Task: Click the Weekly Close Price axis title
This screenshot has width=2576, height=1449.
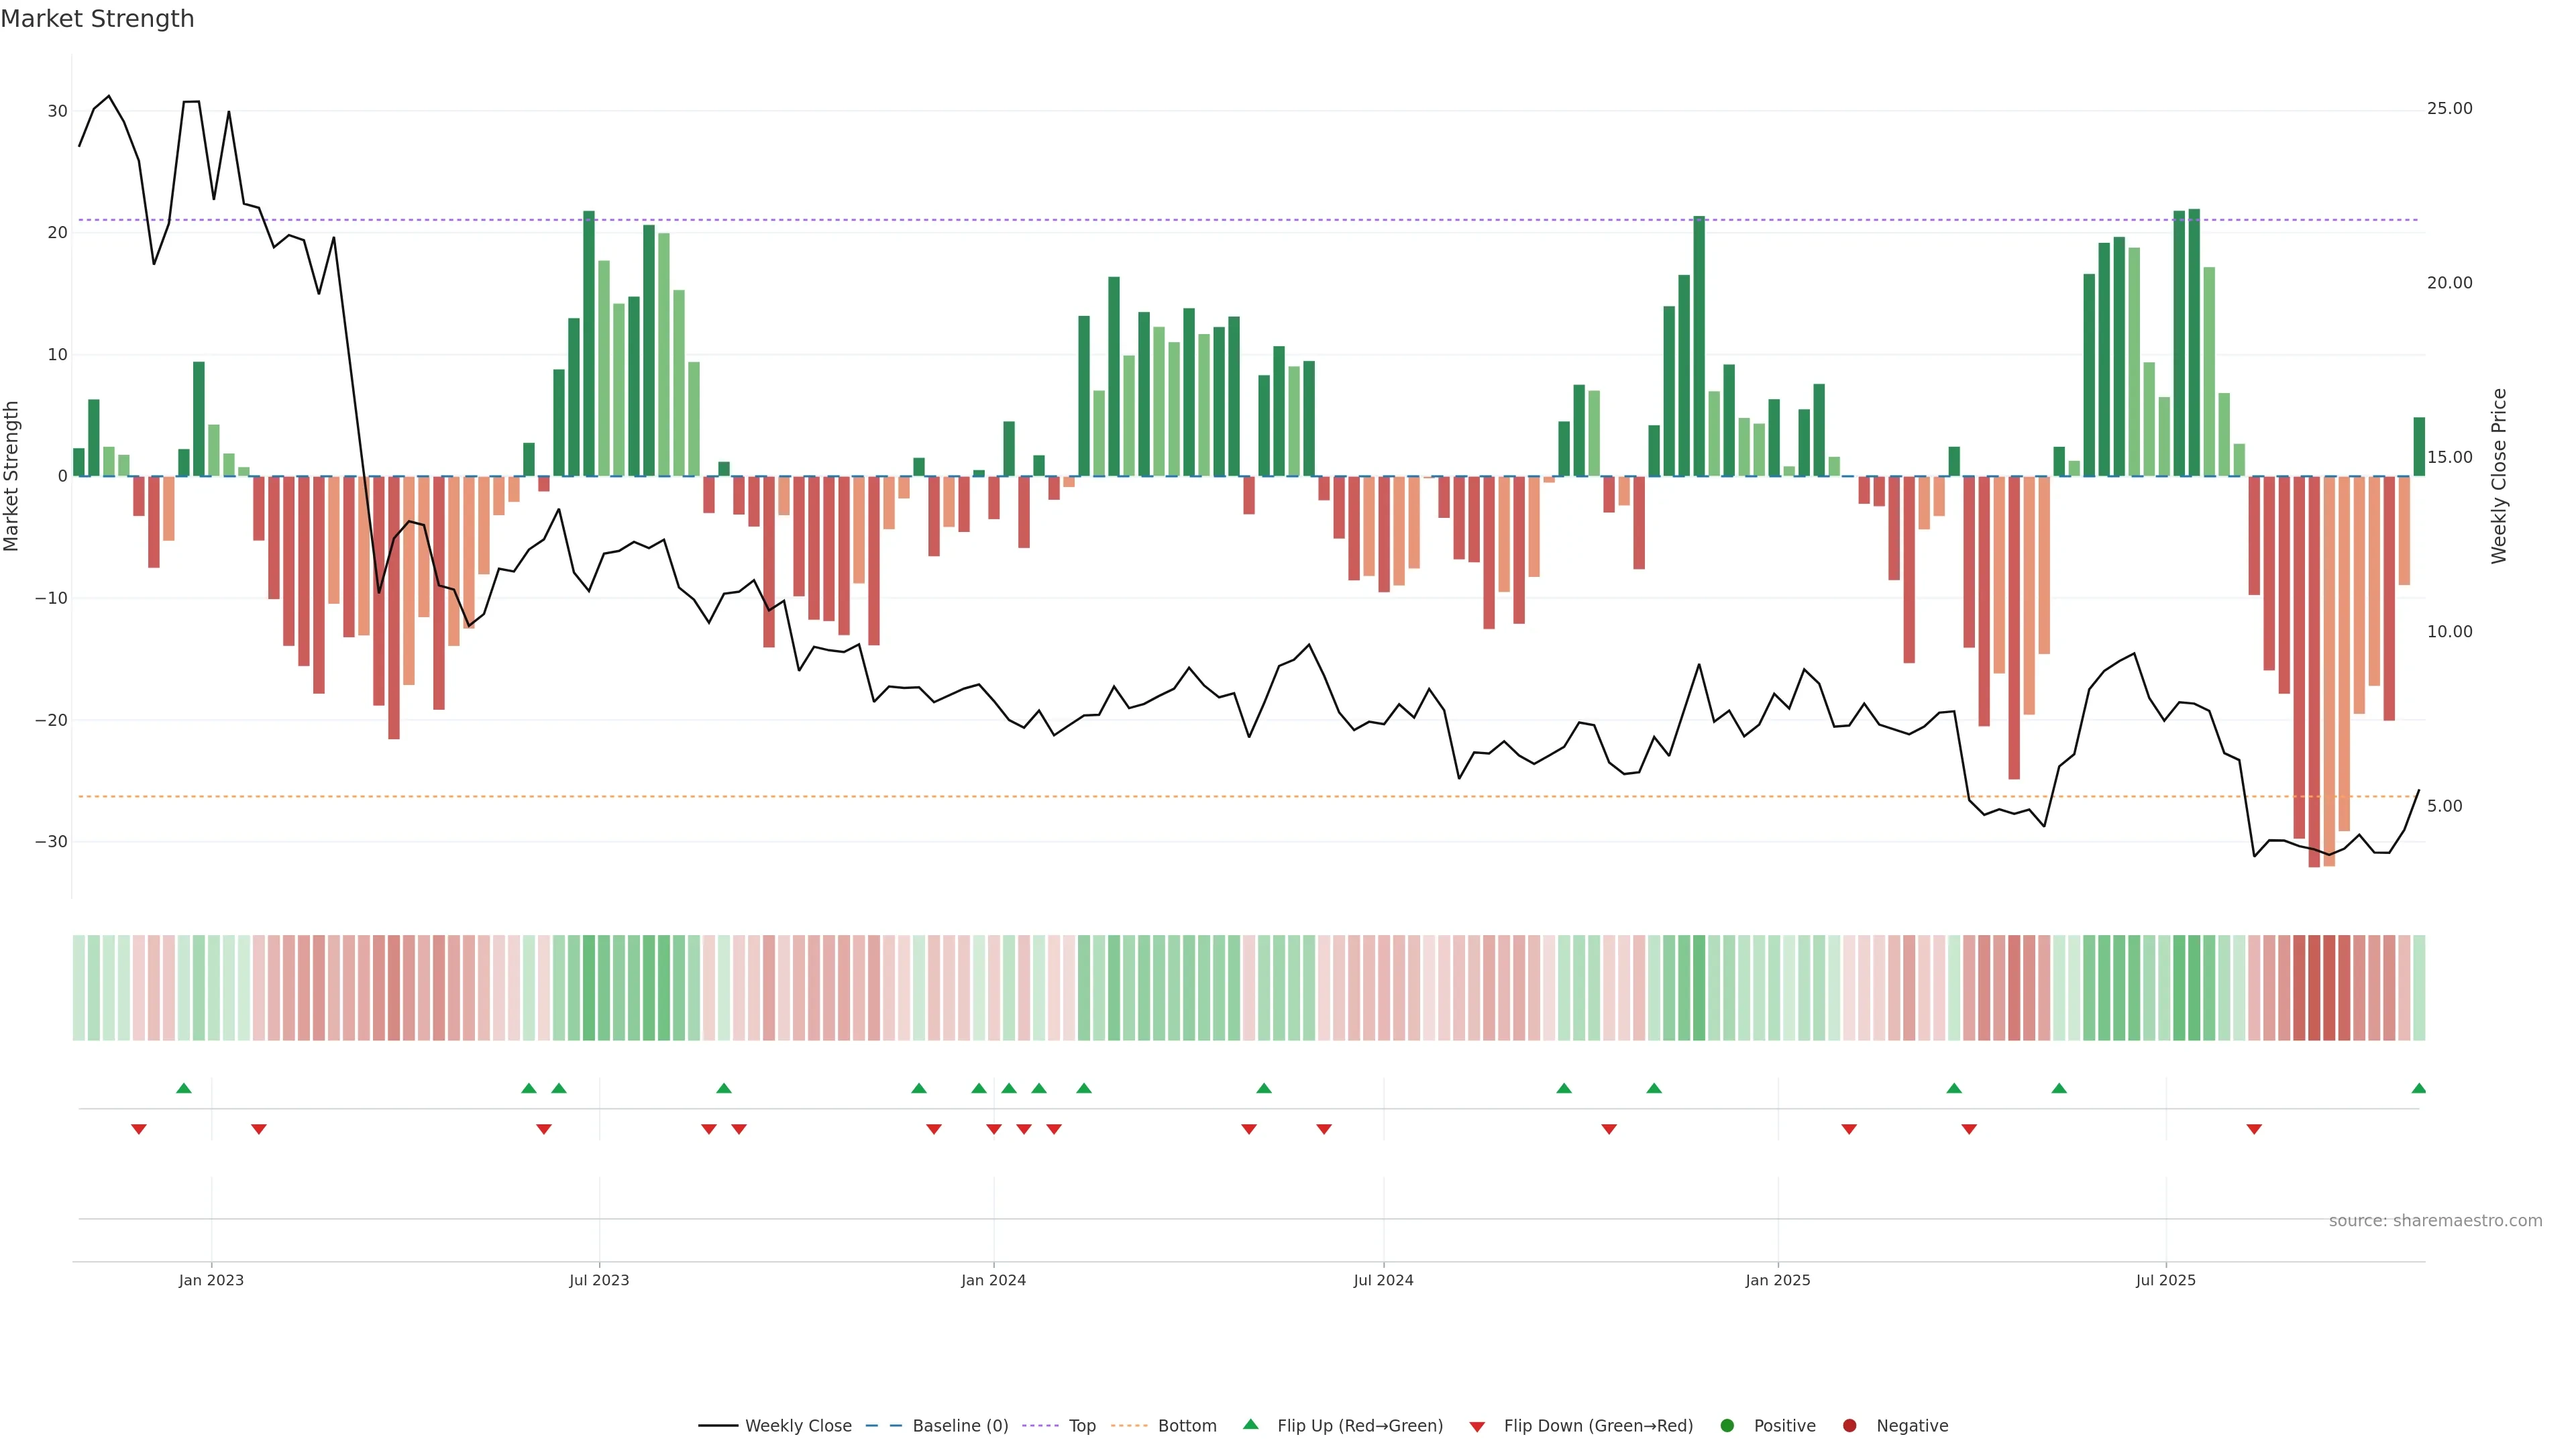Action: pos(2498,476)
